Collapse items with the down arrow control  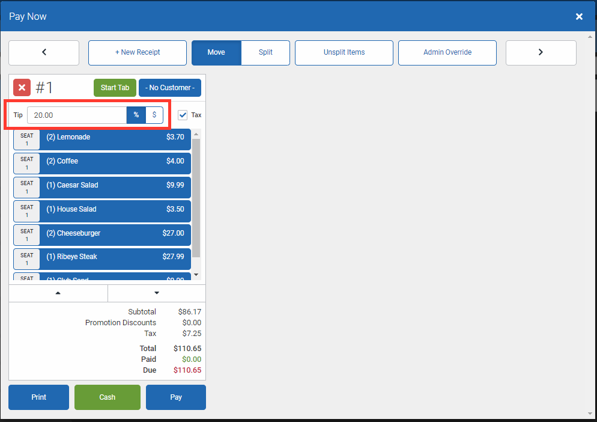tap(156, 293)
